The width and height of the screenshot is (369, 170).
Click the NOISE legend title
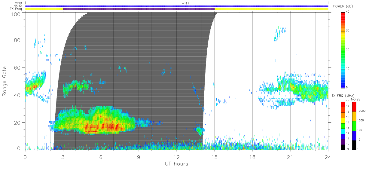tap(356, 99)
